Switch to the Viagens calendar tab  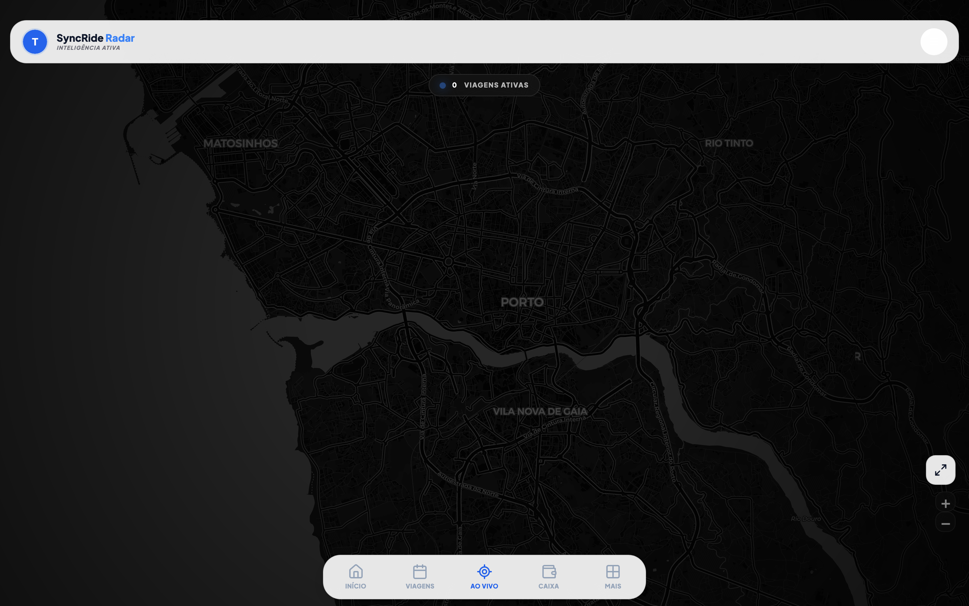click(x=420, y=577)
